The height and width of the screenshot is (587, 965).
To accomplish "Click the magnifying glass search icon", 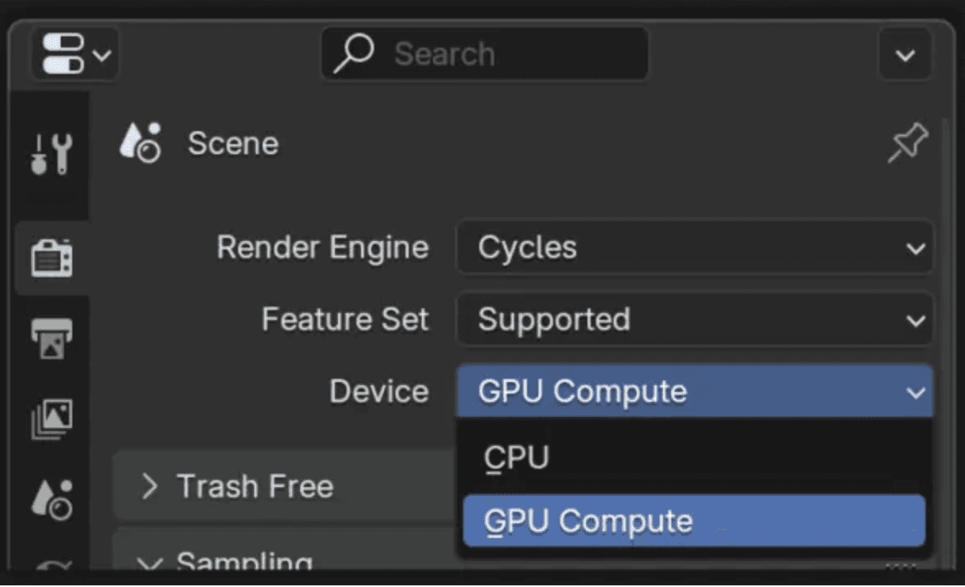I will [x=353, y=53].
